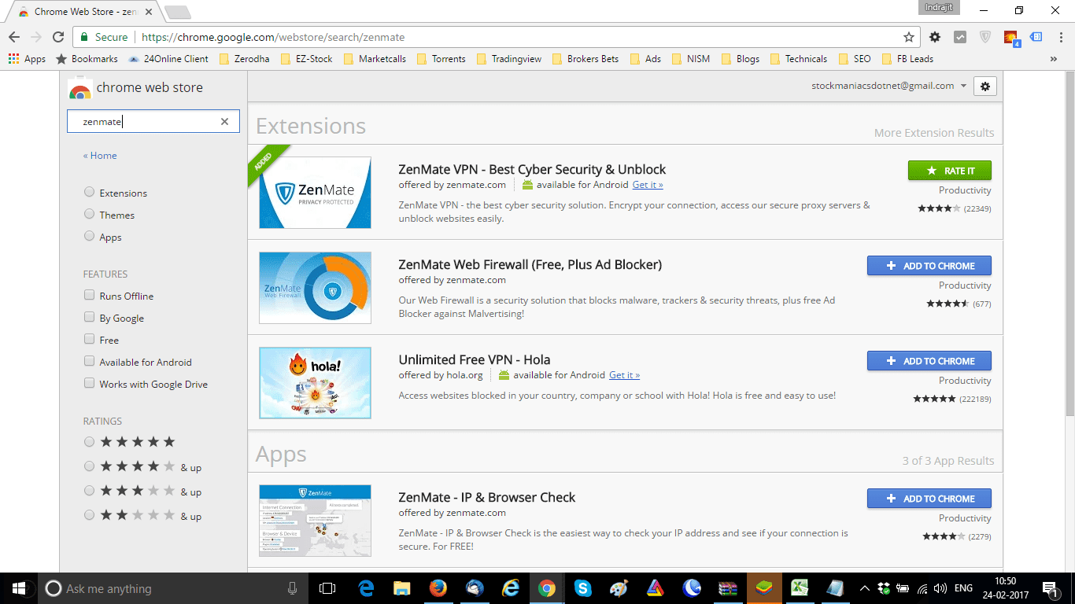1075x604 pixels.
Task: Open the Windows Start menu
Action: [x=19, y=588]
